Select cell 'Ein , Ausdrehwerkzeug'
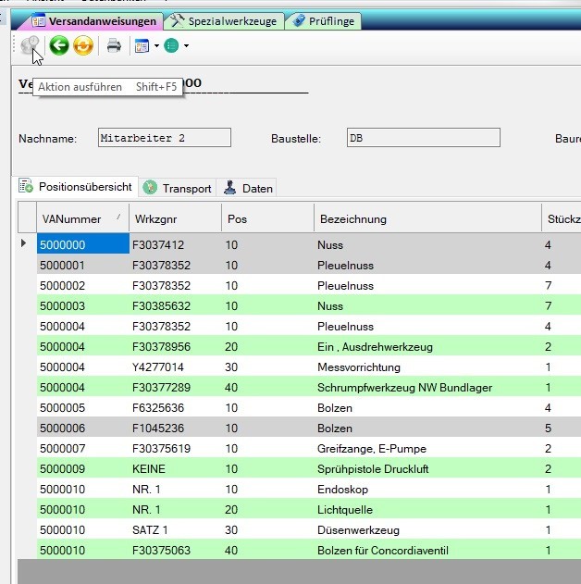This screenshot has height=584, width=581. pos(427,347)
